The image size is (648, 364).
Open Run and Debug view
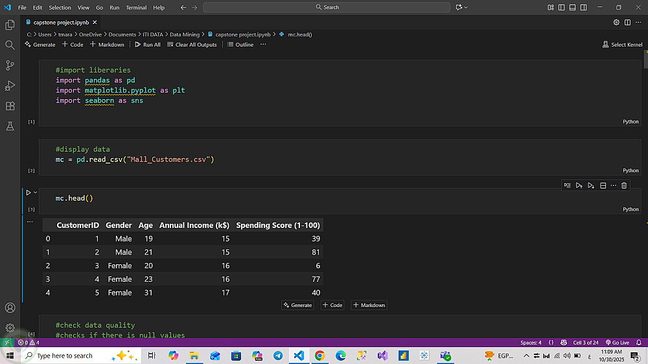pos(10,85)
